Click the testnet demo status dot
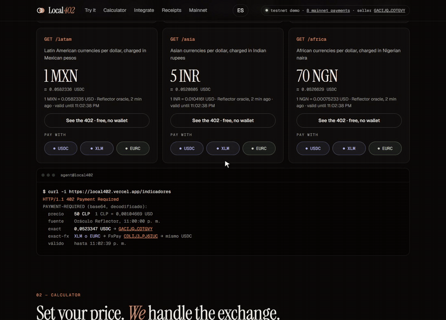The image size is (446, 320). point(267,10)
